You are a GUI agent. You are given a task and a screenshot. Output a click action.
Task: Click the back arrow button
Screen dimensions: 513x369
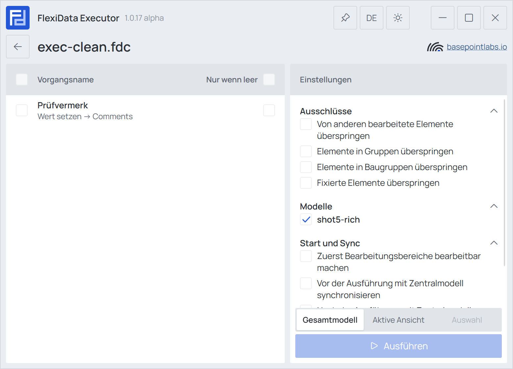click(18, 47)
